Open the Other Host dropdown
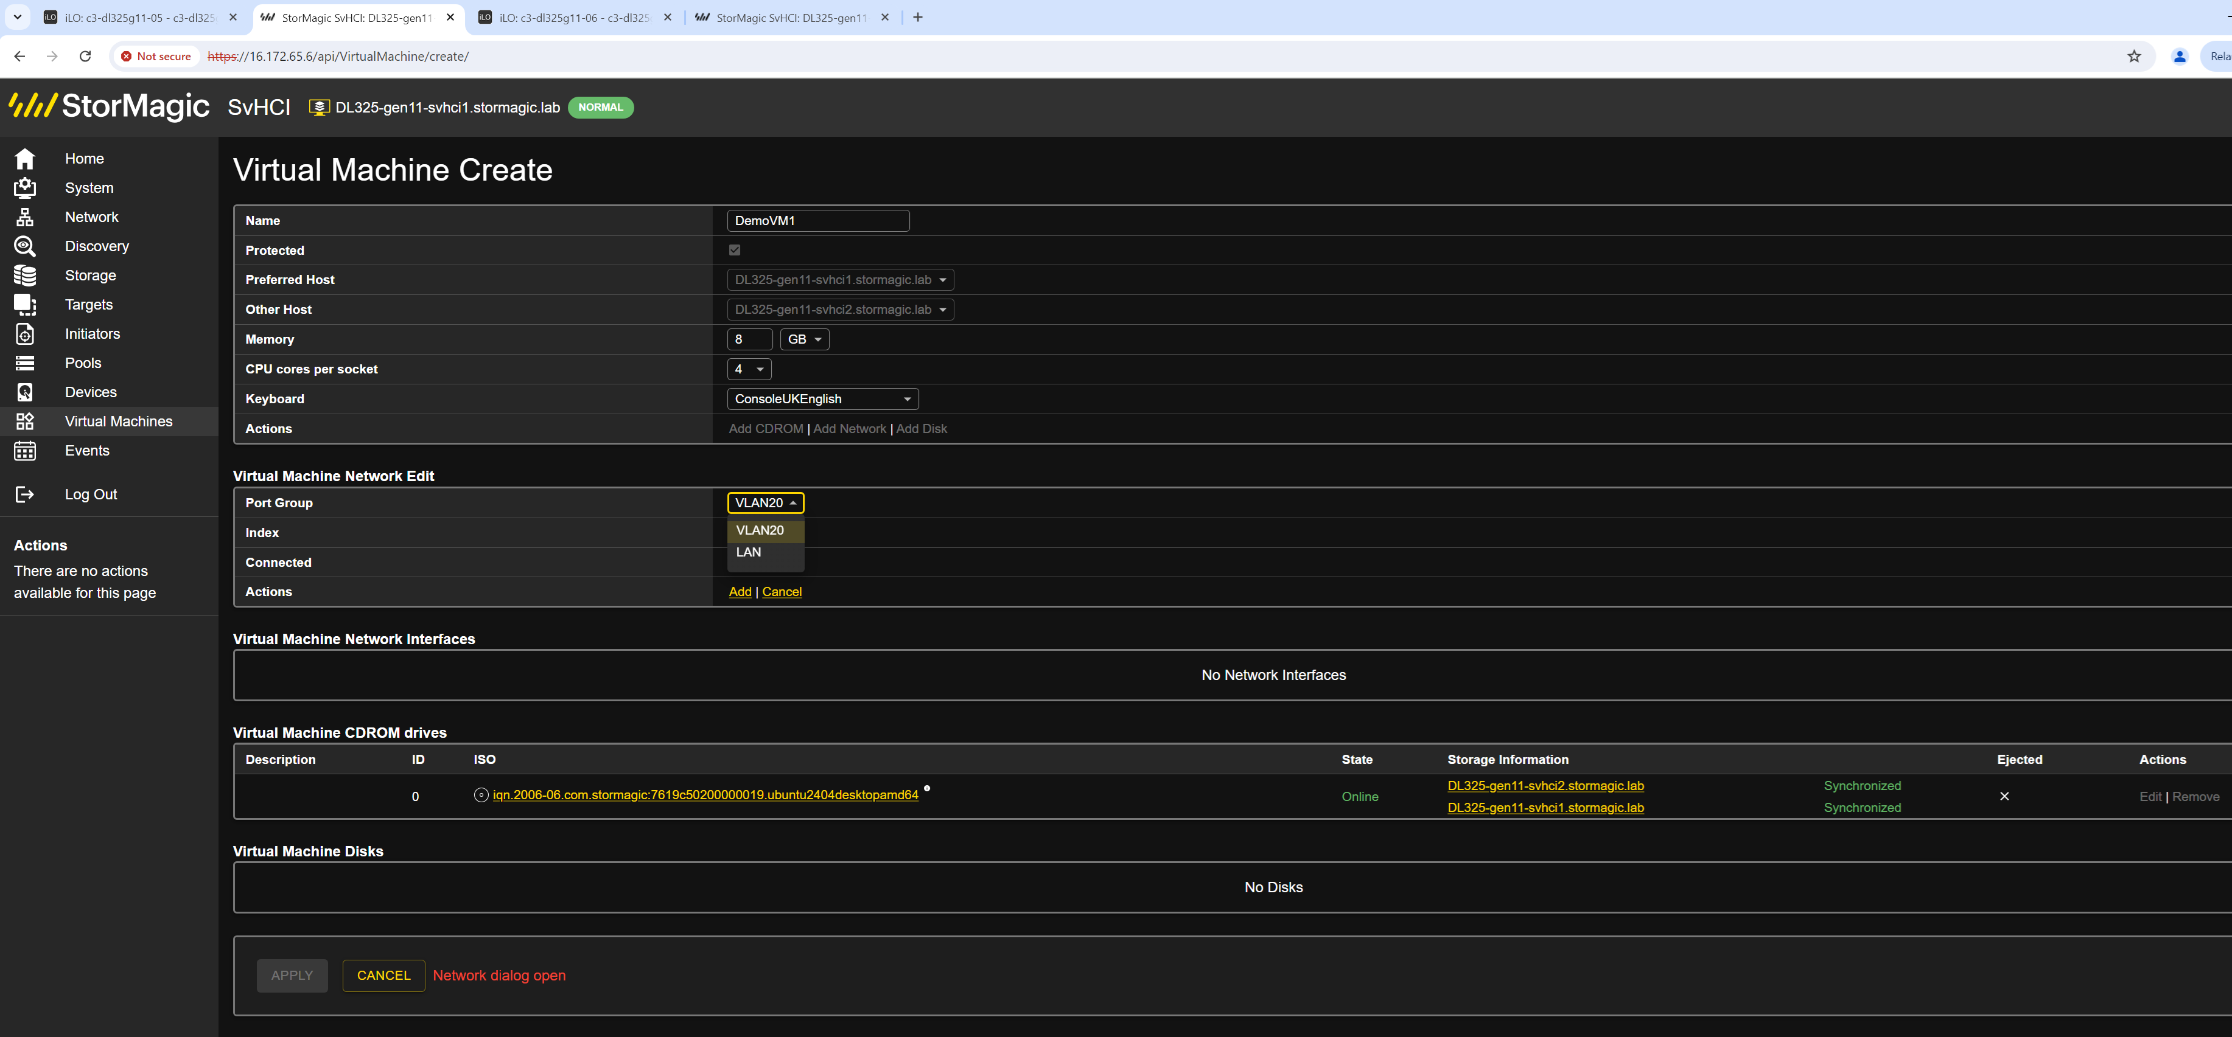2232x1037 pixels. 841,310
